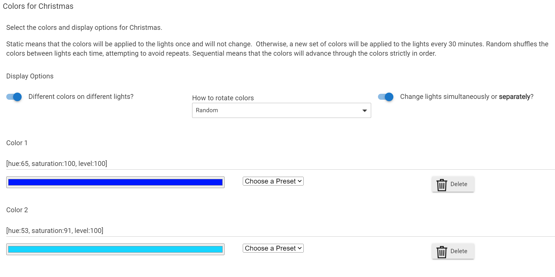Image resolution: width=555 pixels, height=277 pixels.
Task: Click the 'Different colors on different lights?' label
Action: click(x=81, y=97)
